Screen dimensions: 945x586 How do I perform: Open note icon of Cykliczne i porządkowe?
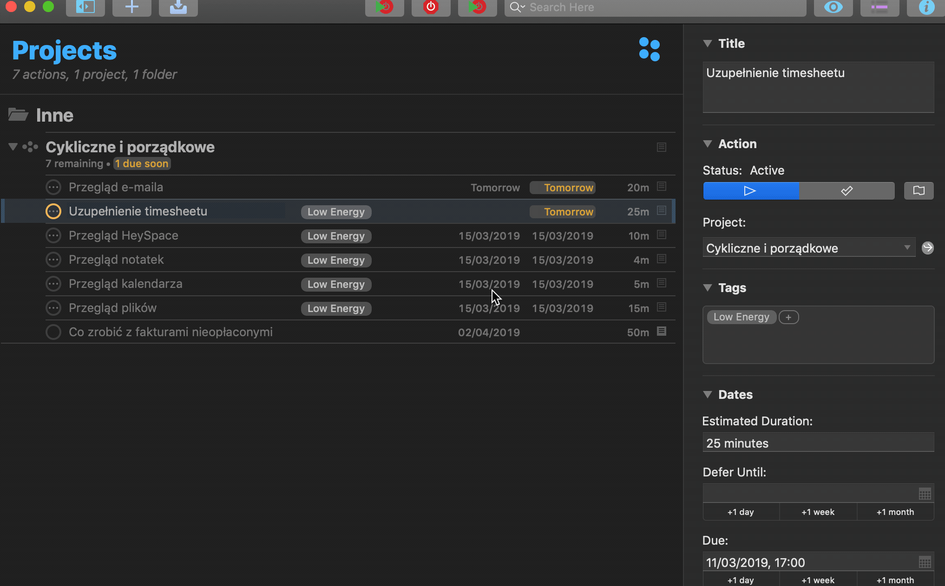point(662,147)
